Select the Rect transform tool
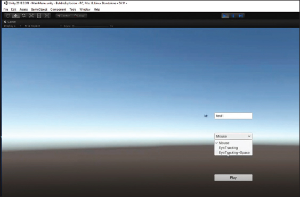 click(39, 16)
